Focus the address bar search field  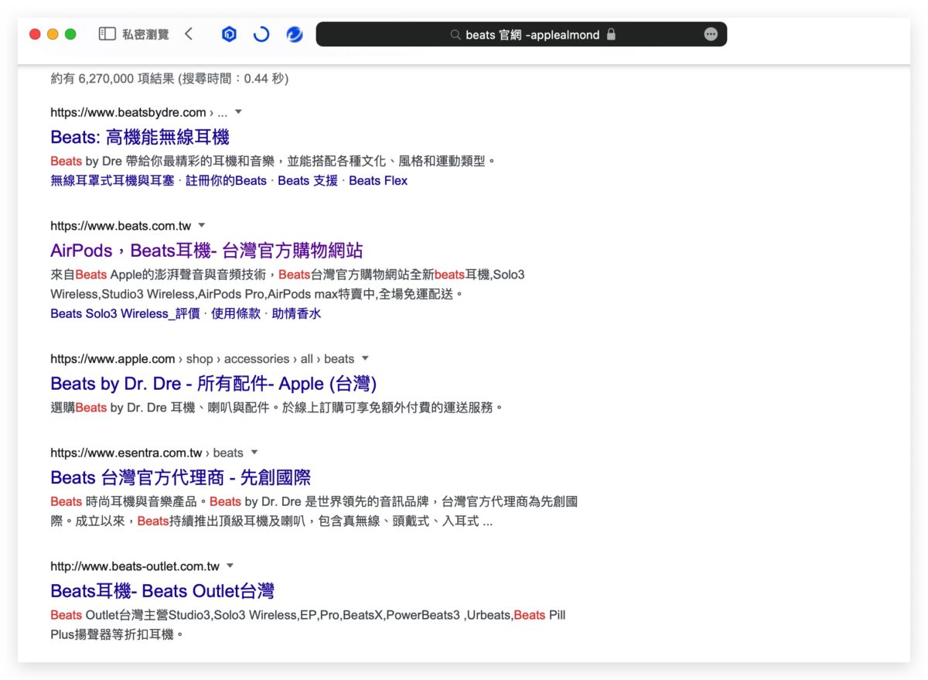[x=521, y=34]
